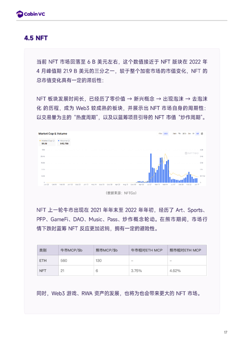Select the 24H chart time range

(x=174, y=134)
